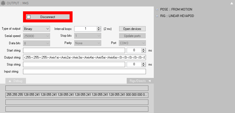The width and height of the screenshot is (235, 113).
Task: Collapse the panel with the top-right white triangle
Action: [231, 3]
